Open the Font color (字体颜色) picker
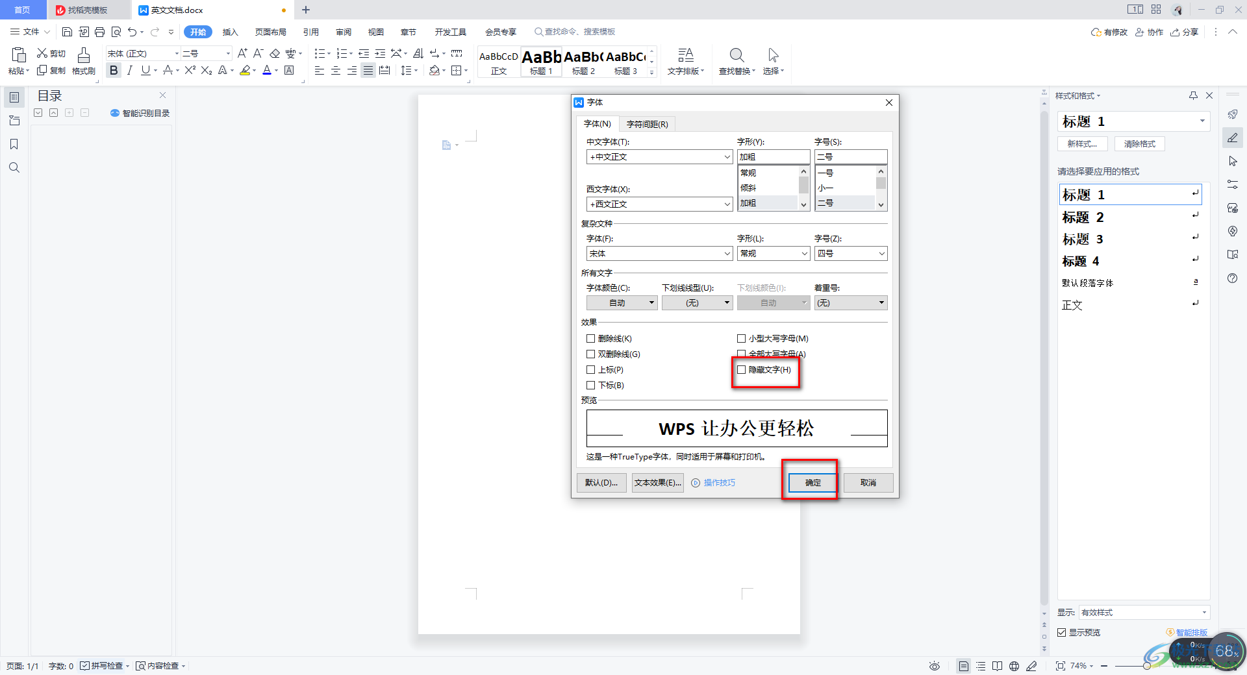Screen dimensions: 1247x675 622,303
